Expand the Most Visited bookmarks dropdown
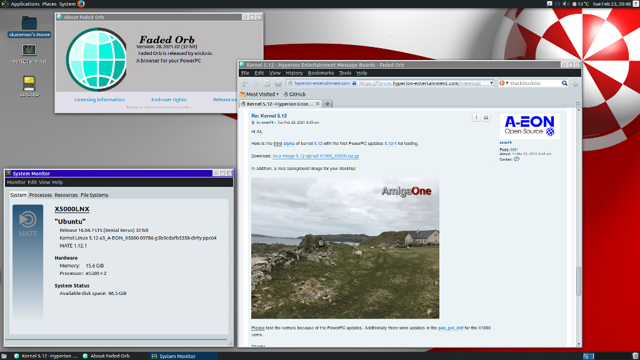 (x=259, y=94)
